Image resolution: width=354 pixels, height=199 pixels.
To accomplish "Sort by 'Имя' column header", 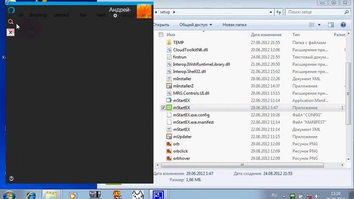I will (x=171, y=35).
